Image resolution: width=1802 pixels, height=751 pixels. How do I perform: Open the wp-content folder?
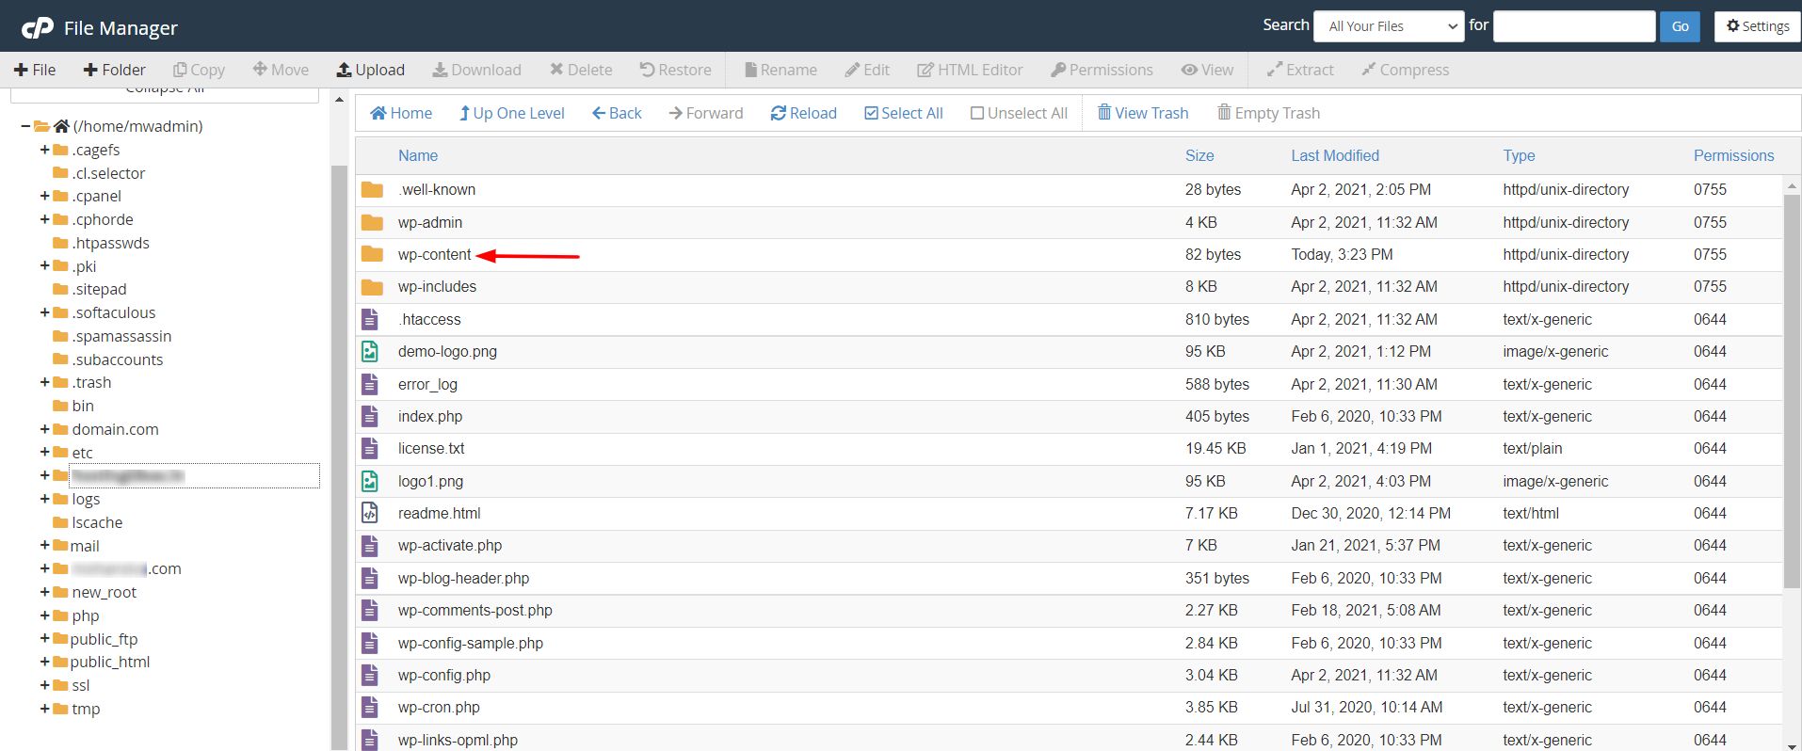tap(434, 255)
